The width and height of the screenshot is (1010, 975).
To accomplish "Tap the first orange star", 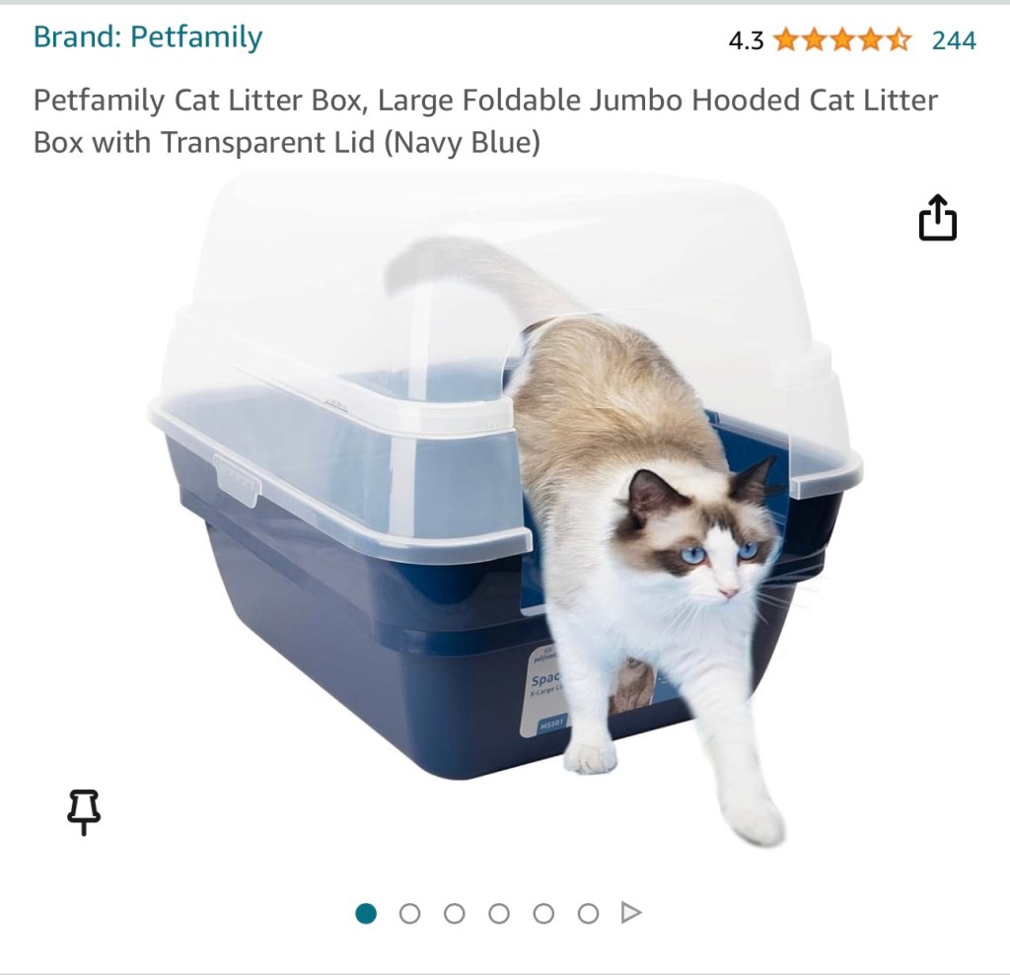I will point(786,40).
